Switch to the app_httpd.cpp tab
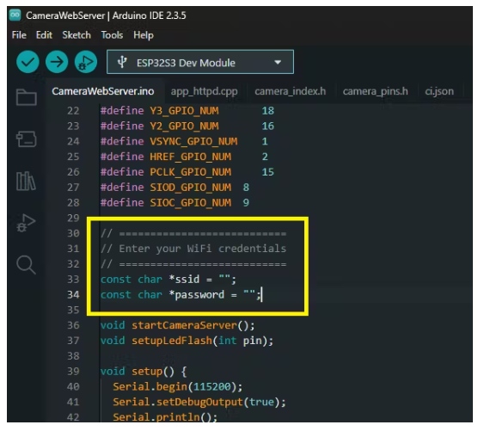Image resolution: width=478 pixels, height=431 pixels. point(204,91)
